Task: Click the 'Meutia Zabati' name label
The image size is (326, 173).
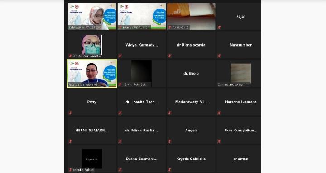Action: coord(84,170)
